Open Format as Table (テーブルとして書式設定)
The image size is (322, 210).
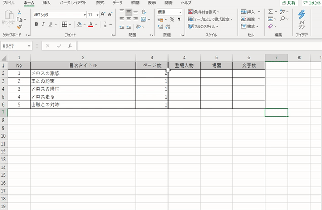click(210, 19)
